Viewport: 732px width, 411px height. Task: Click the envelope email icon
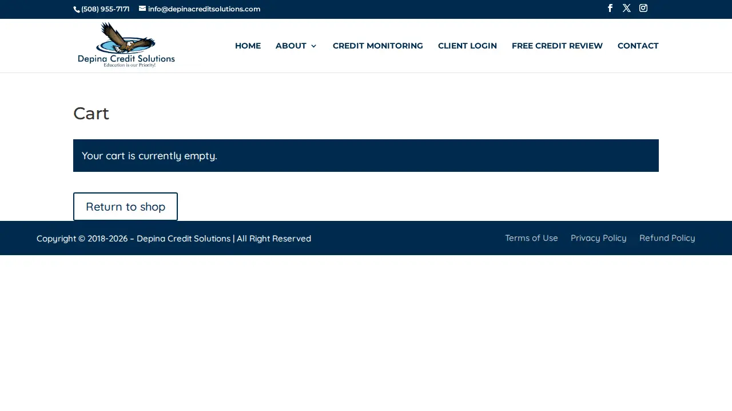pos(142,9)
